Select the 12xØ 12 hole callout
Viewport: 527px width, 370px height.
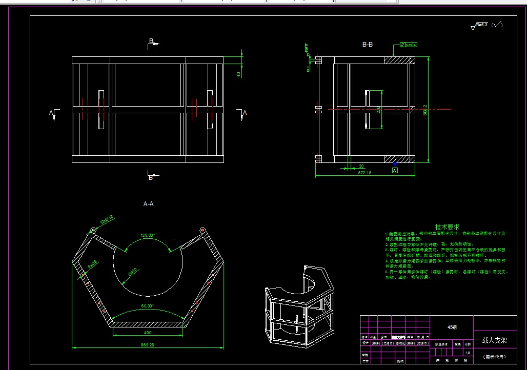coord(107,220)
